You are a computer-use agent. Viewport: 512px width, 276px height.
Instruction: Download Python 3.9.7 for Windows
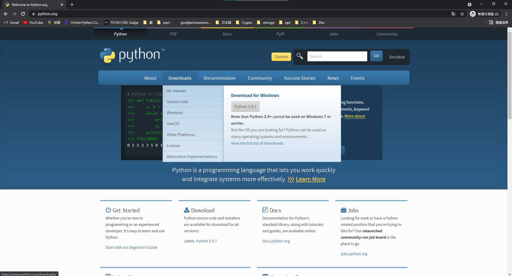245,107
